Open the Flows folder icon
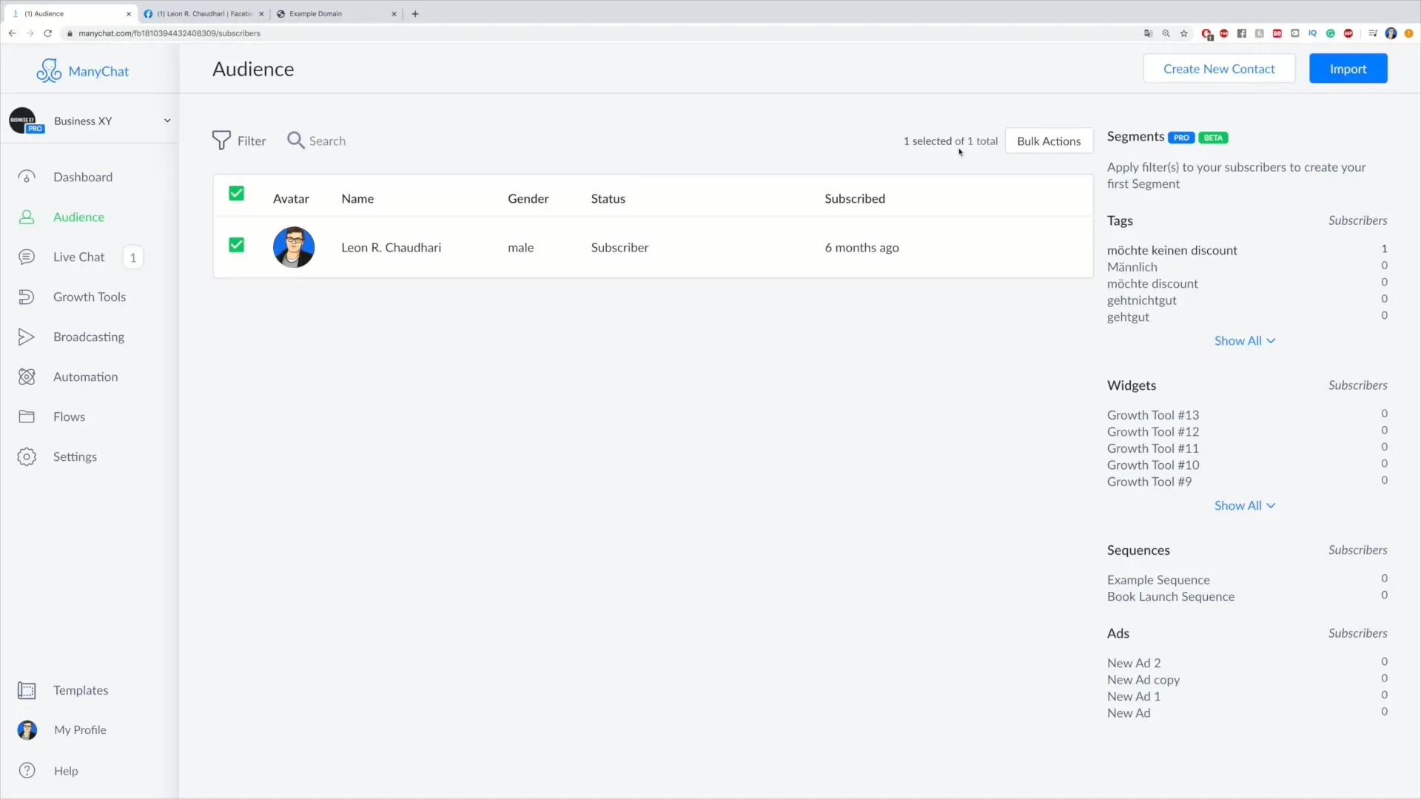This screenshot has width=1421, height=799. pos(27,417)
